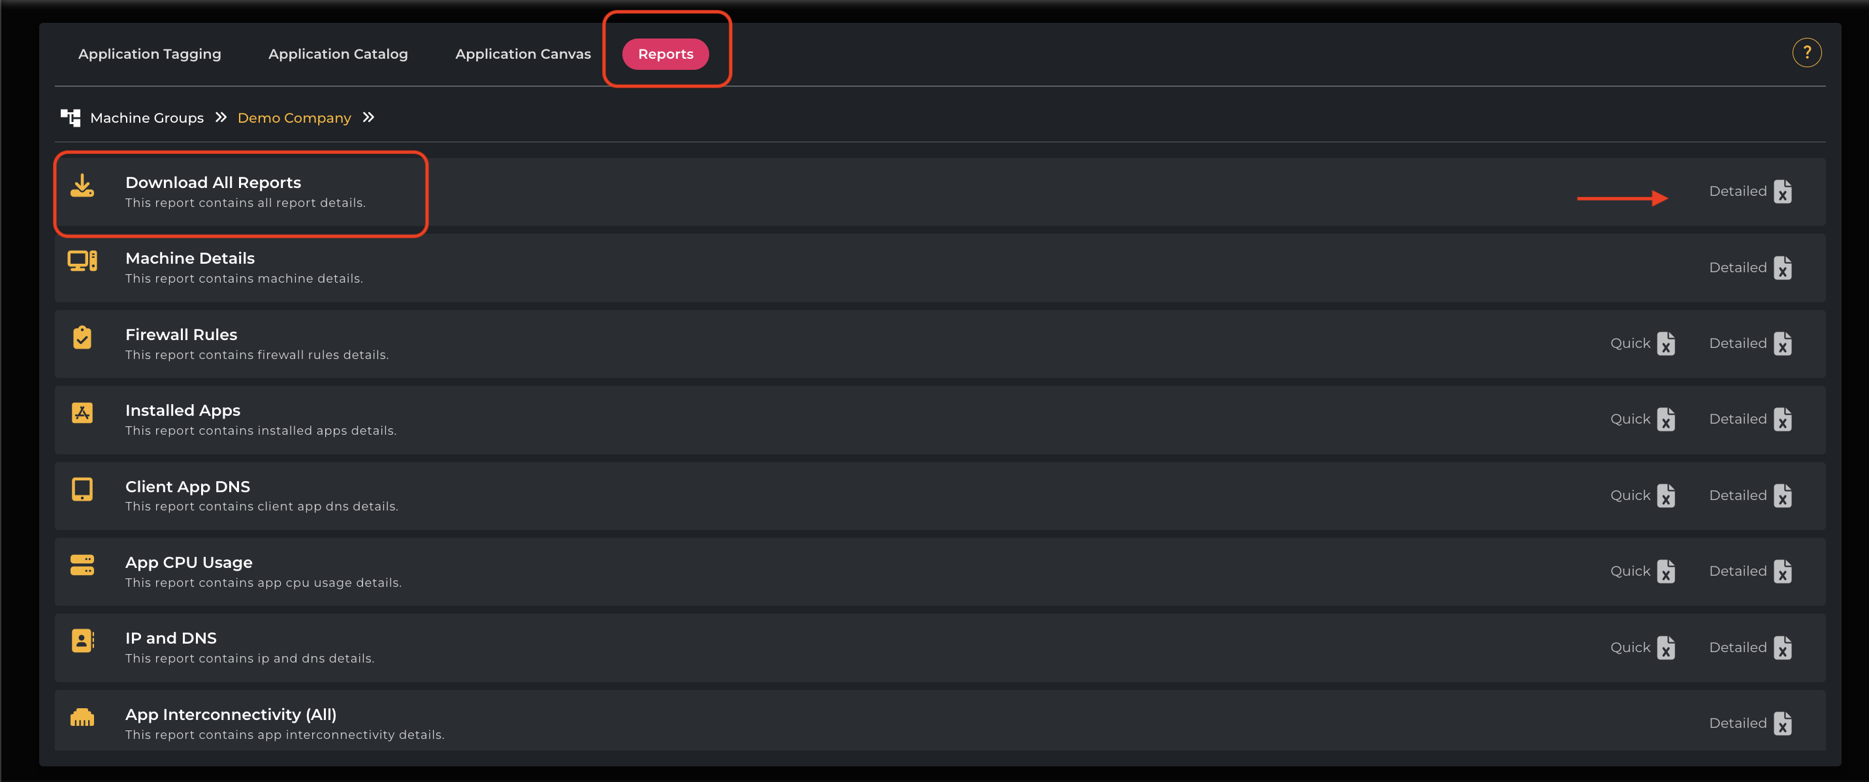This screenshot has height=782, width=1869.
Task: Open the Demo Company breadcrumb link
Action: 294,118
